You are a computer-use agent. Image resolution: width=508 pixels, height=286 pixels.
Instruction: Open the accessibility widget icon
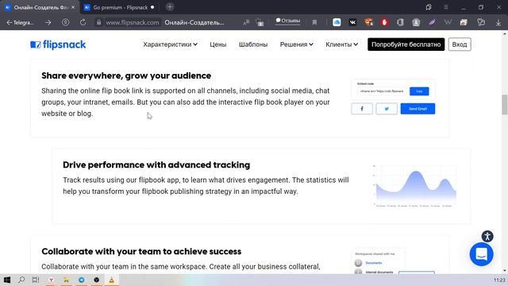(487, 236)
